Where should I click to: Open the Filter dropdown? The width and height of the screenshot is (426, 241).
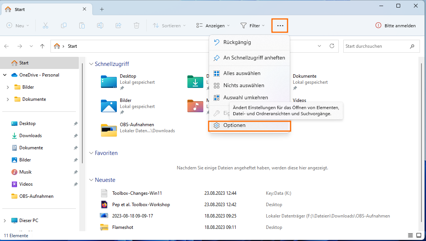pos(252,25)
